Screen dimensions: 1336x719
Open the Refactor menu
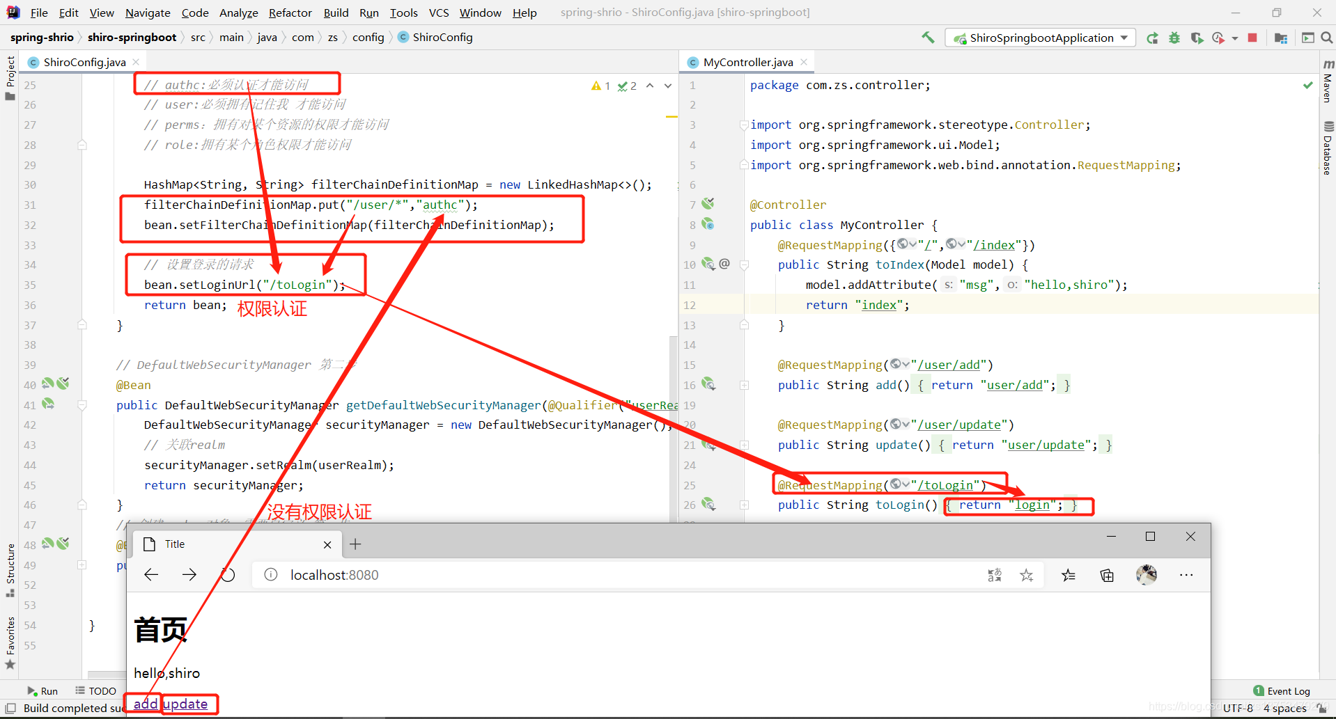(290, 13)
